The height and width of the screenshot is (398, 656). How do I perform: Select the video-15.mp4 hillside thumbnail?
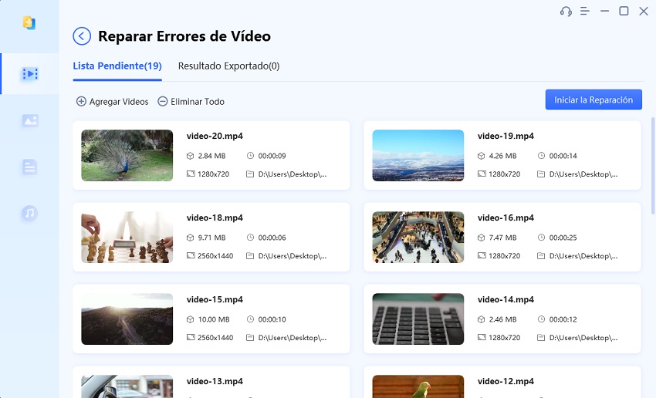[127, 319]
